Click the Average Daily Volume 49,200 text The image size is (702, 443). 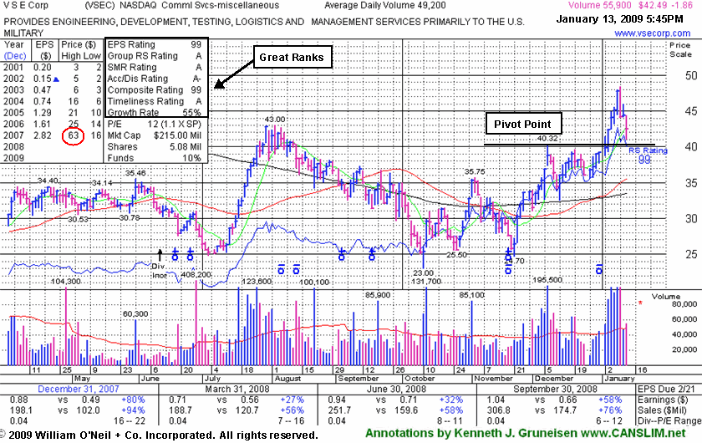(x=385, y=5)
